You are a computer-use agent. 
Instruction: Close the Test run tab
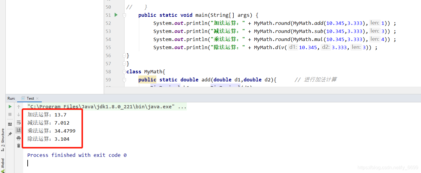37,98
